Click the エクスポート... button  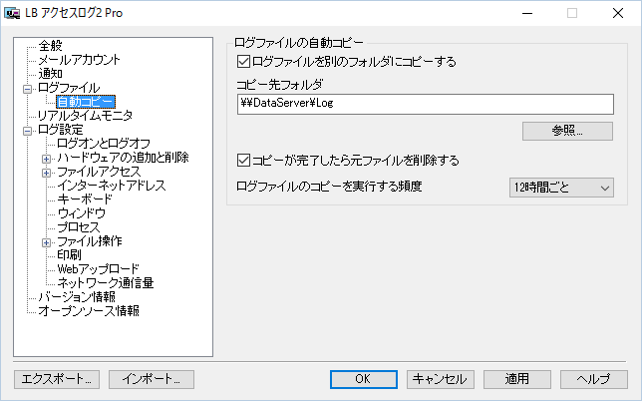(x=56, y=379)
